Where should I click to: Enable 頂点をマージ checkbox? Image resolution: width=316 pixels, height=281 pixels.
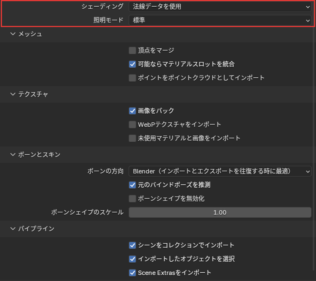click(132, 50)
